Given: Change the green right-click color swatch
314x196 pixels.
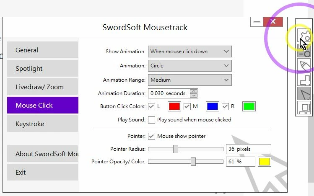Looking at the screenshot, I should click(249, 106).
